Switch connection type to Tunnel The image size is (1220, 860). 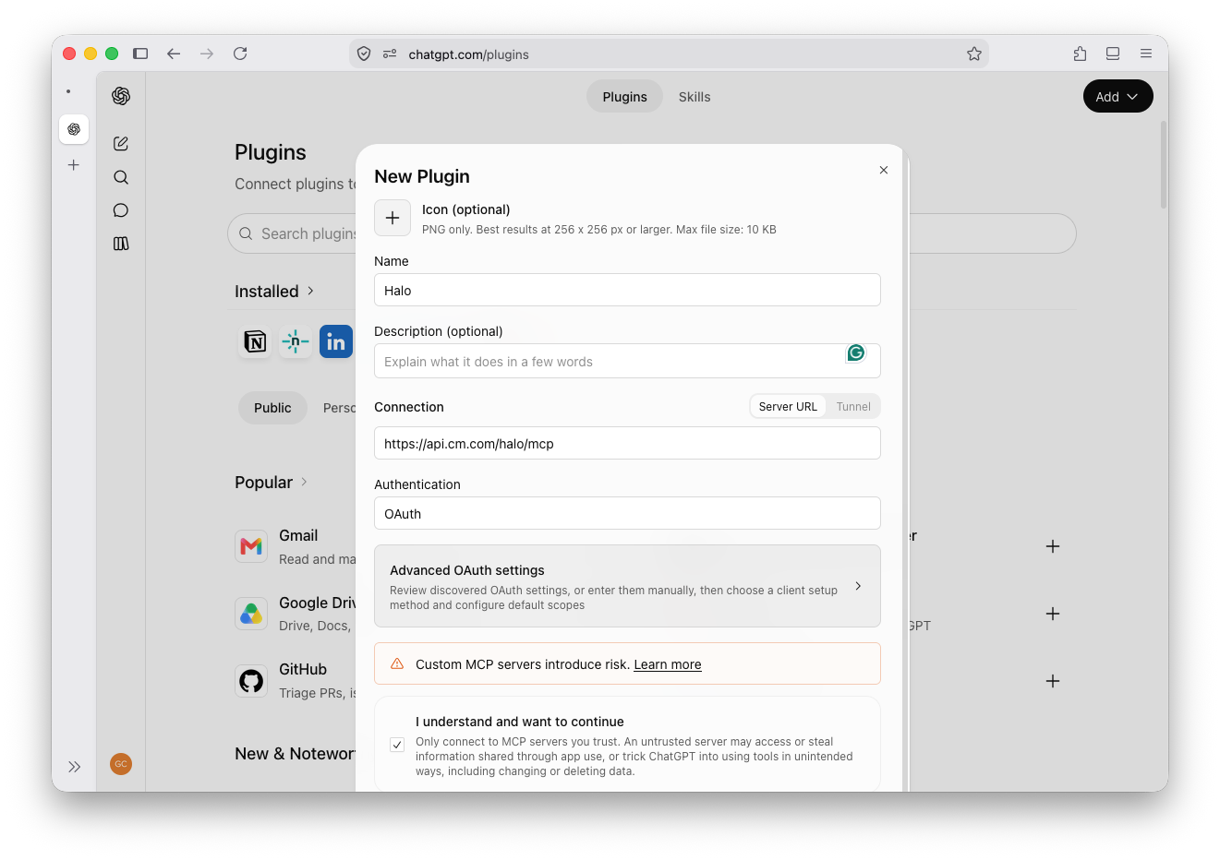(x=853, y=407)
